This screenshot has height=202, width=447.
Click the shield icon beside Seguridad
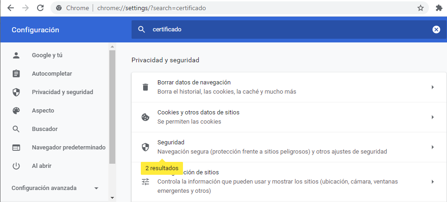tap(145, 147)
